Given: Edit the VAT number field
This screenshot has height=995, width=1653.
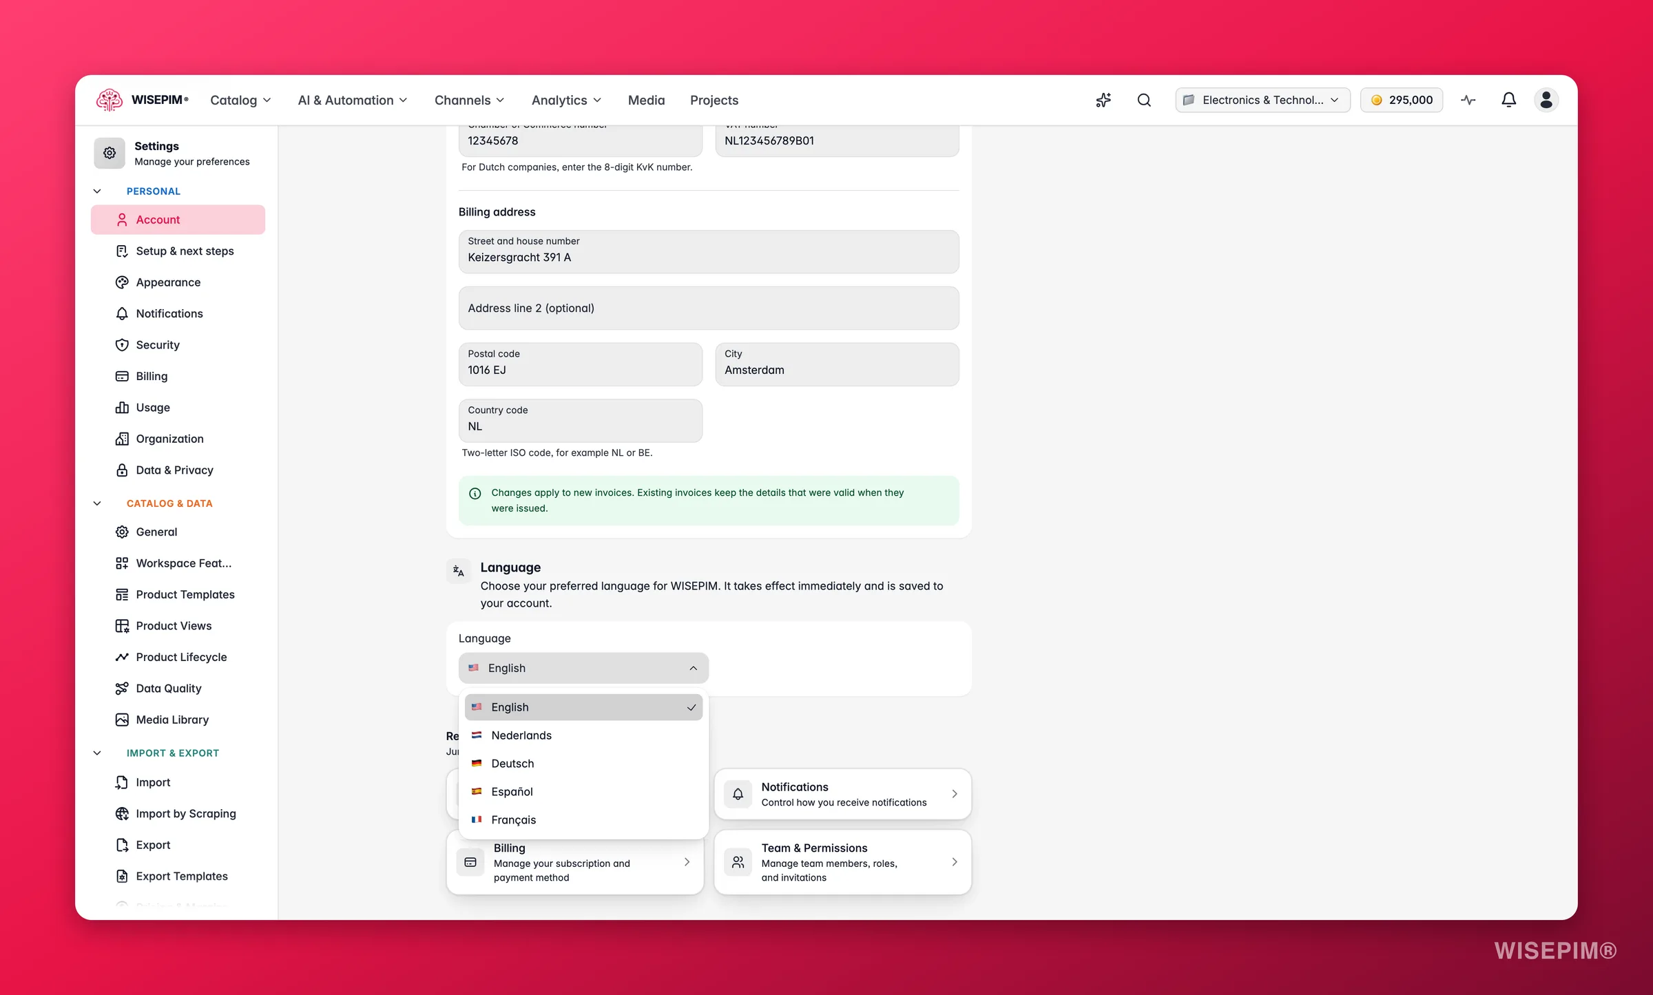Looking at the screenshot, I should coord(837,140).
